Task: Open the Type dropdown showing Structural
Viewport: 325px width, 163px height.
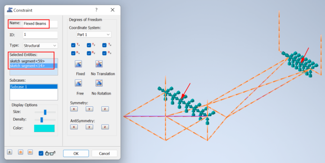Action: 40,46
